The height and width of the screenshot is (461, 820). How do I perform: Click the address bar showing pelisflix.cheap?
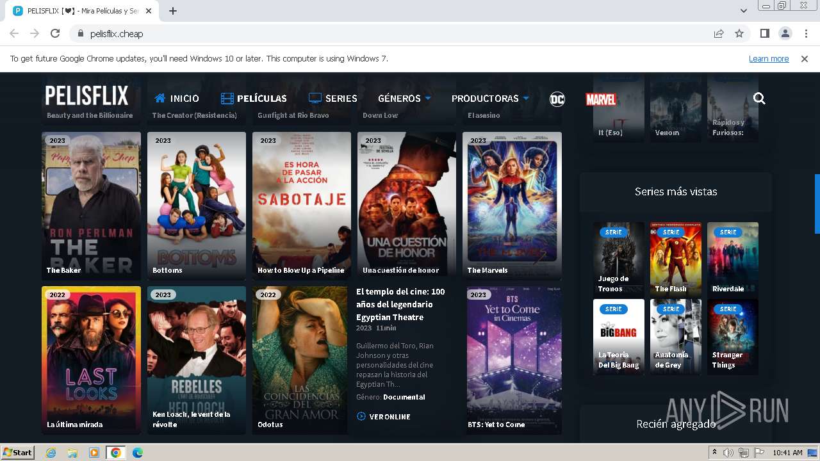[391, 33]
